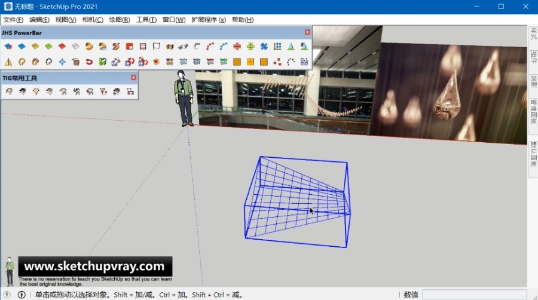The image size is (538, 300).
Task: Select the gray pipe along path icon
Action: (184, 46)
